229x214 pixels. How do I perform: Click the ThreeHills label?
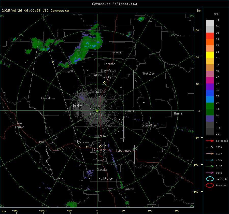[128, 111]
